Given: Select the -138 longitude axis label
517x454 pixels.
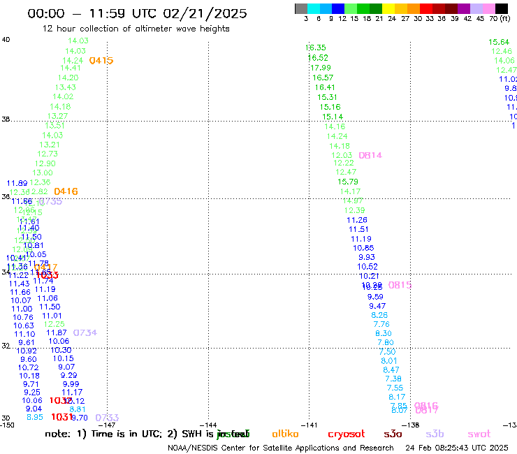Looking at the screenshot, I should [411, 425].
